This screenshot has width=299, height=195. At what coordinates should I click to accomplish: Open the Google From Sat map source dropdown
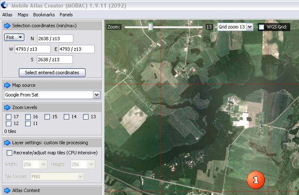pos(97,95)
